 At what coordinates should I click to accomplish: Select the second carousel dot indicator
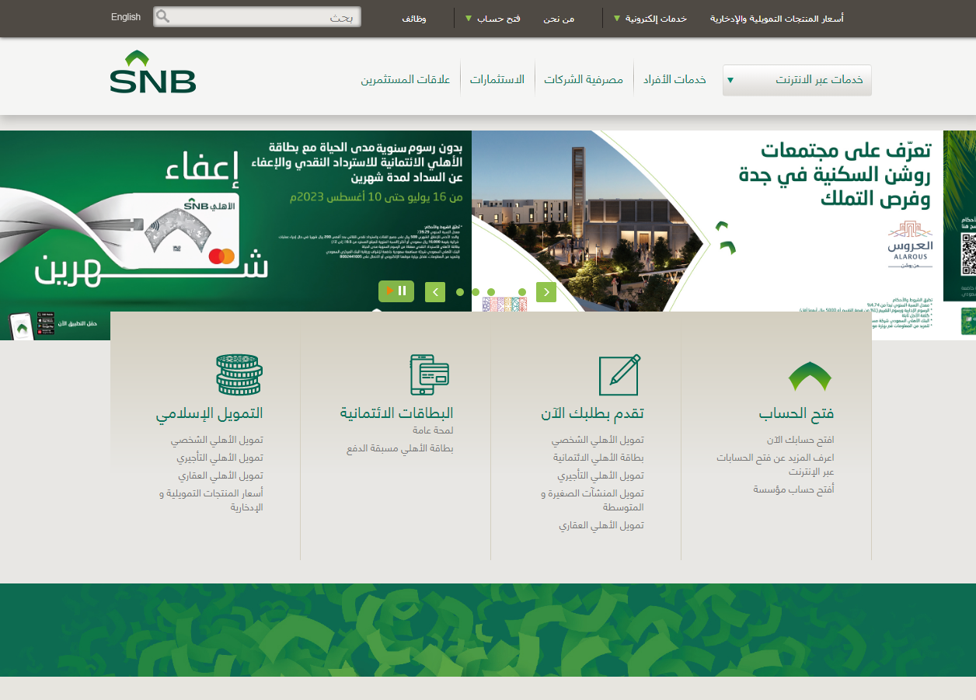click(x=476, y=292)
